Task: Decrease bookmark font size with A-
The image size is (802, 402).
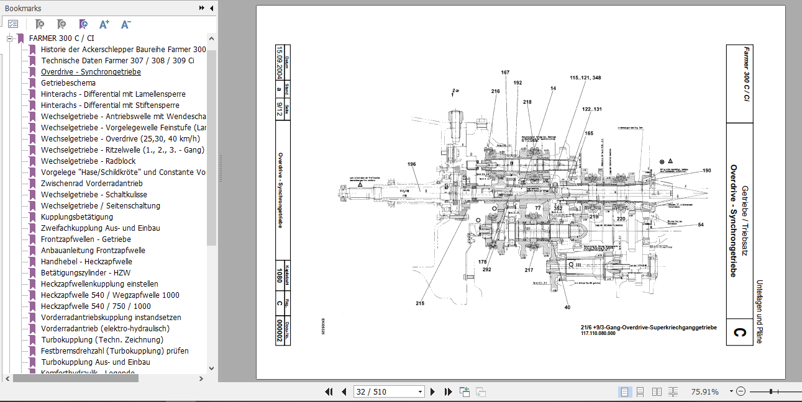Action: (125, 24)
